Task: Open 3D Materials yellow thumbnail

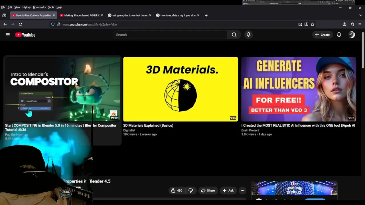Action: (x=181, y=89)
